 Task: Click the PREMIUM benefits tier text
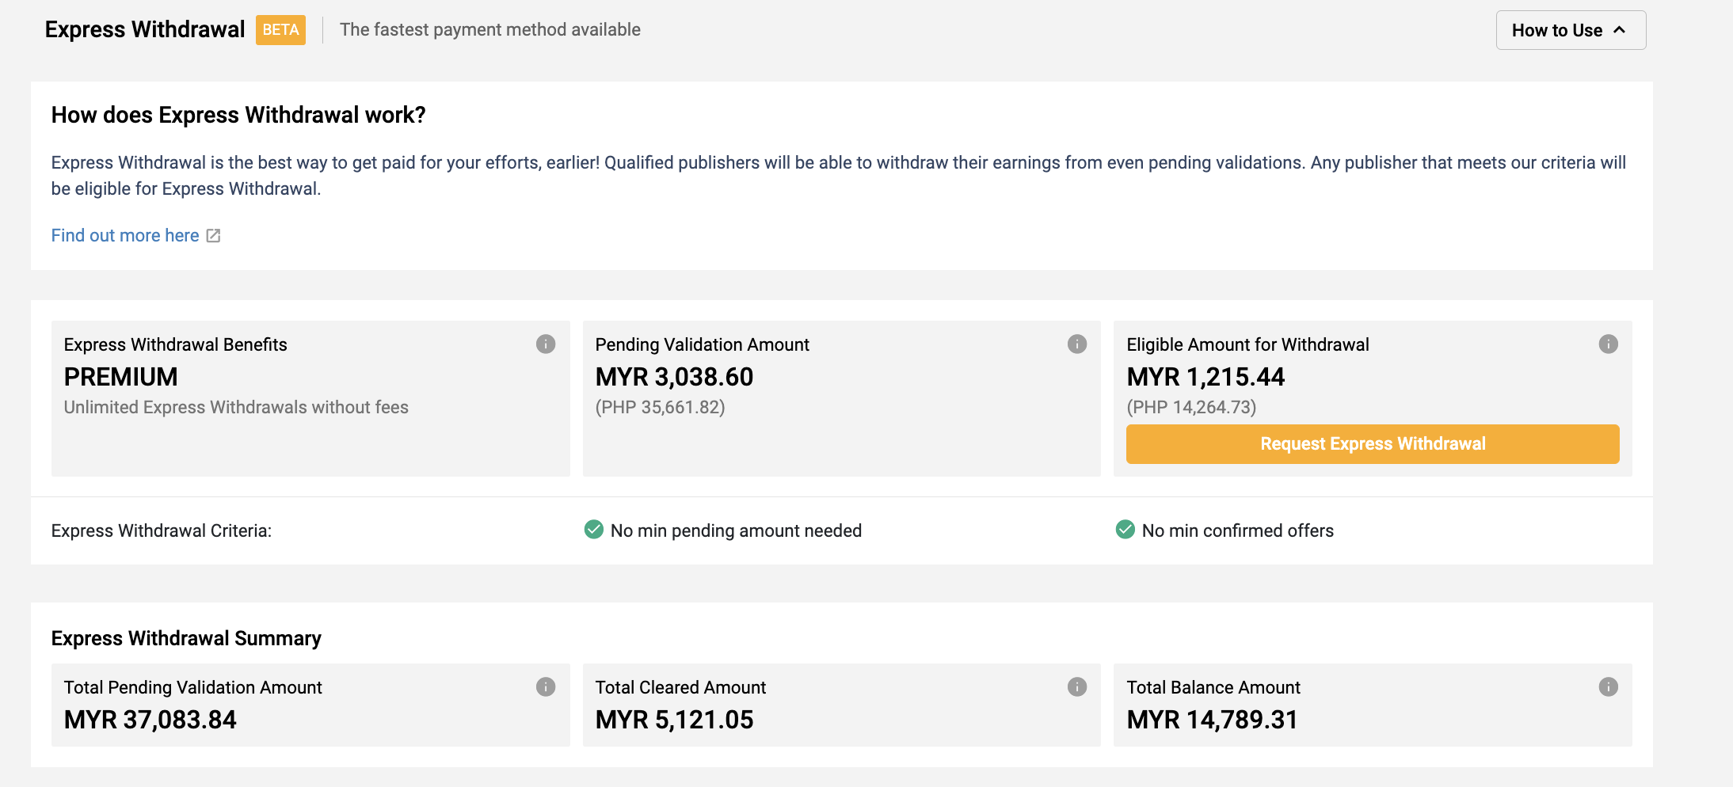tap(120, 377)
